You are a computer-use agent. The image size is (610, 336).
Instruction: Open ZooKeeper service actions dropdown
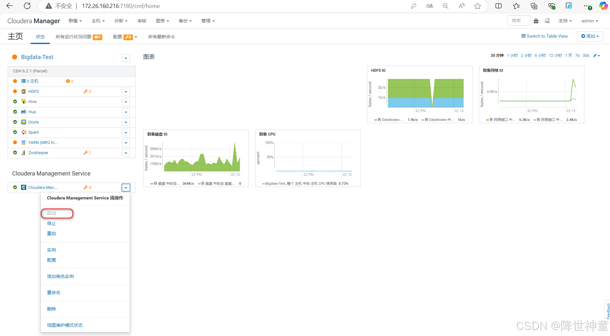(126, 153)
